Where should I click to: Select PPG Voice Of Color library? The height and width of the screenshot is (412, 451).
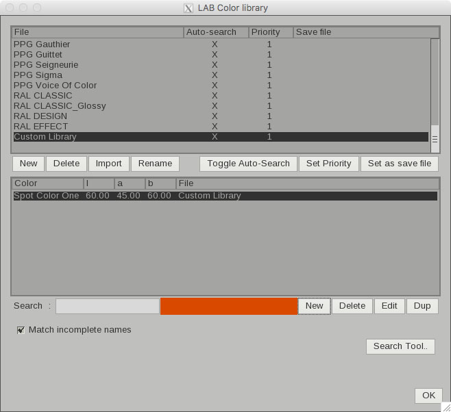tap(56, 86)
